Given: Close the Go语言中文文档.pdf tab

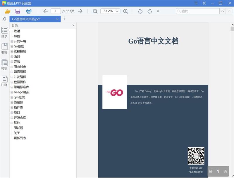Looking at the screenshot, I should click(x=57, y=19).
